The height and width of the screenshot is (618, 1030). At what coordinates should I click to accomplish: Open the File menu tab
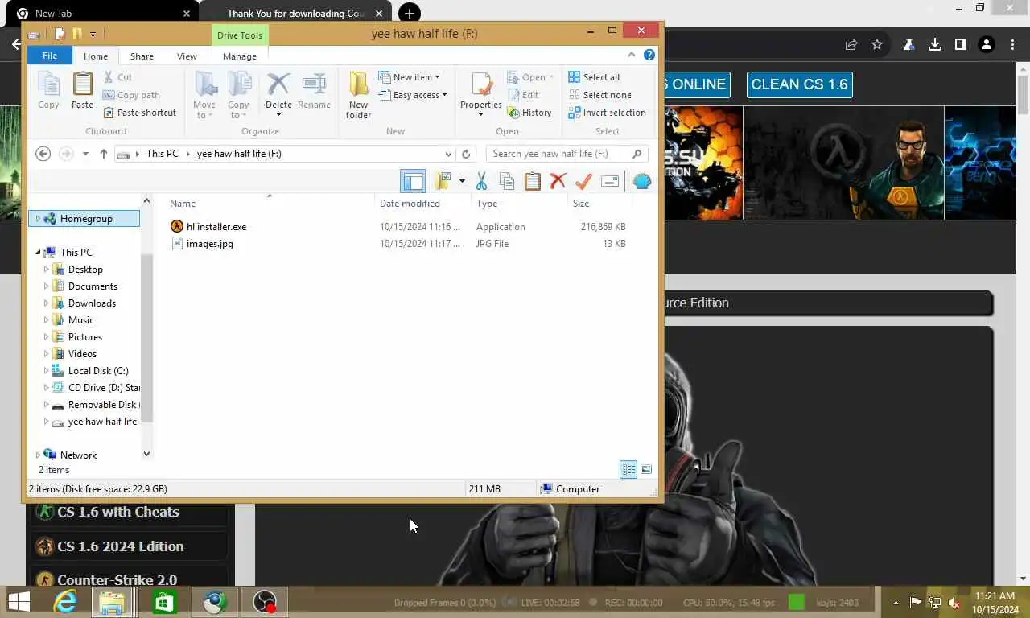50,56
